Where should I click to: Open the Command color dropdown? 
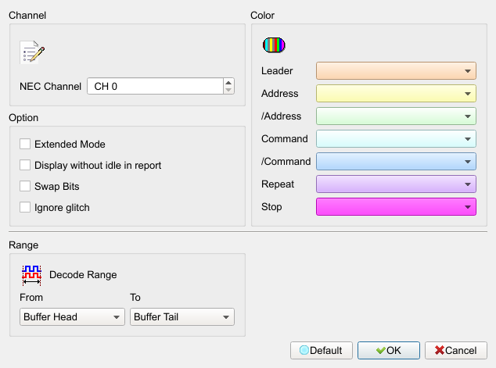click(396, 139)
